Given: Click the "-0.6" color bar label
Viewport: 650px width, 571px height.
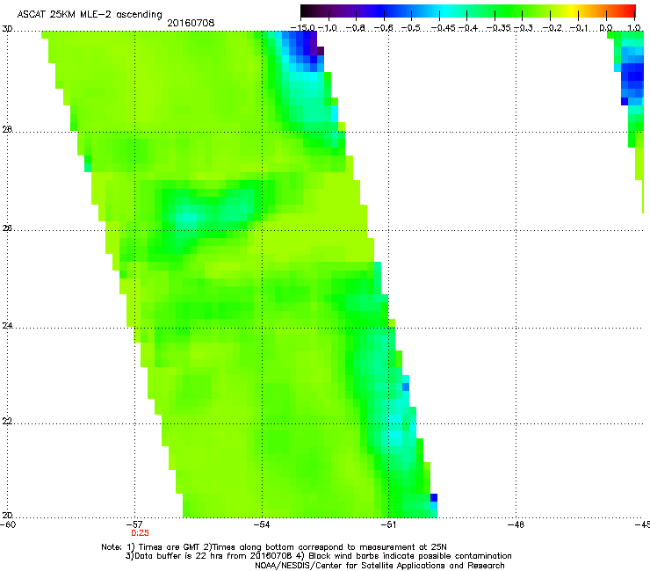Looking at the screenshot, I should (384, 28).
